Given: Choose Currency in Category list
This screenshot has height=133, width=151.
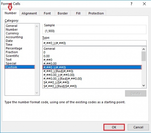Looking at the screenshot, I should coord(12,33).
